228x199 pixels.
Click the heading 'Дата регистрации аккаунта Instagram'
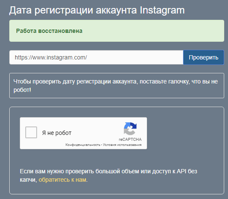(97, 10)
